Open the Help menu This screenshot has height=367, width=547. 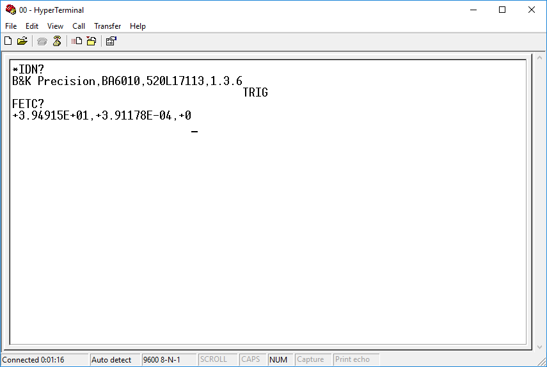pyautogui.click(x=138, y=26)
